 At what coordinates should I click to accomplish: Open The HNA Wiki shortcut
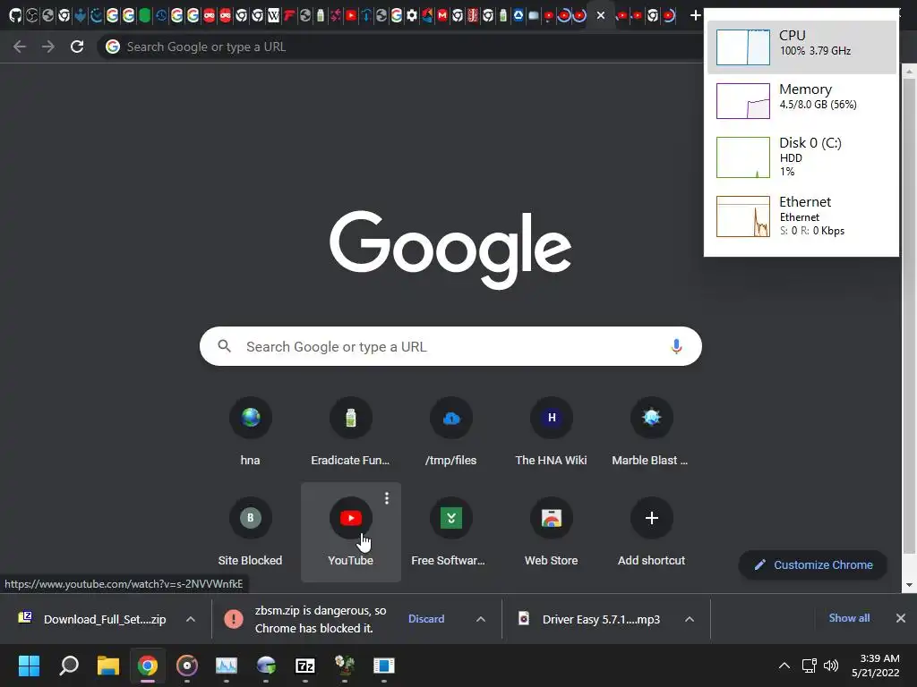pyautogui.click(x=551, y=432)
